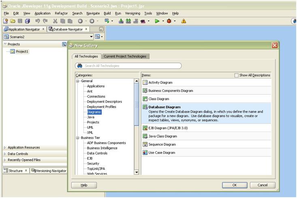
Task: Click the green Run arrow icon
Action: click(157, 21)
